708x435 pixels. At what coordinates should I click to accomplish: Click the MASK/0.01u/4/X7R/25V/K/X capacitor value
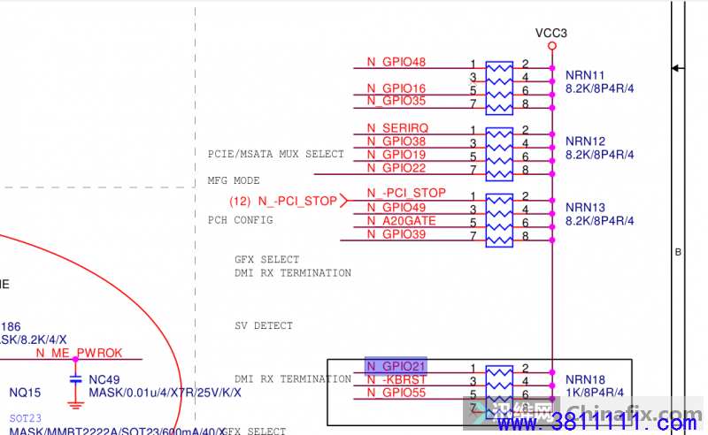pyautogui.click(x=165, y=393)
